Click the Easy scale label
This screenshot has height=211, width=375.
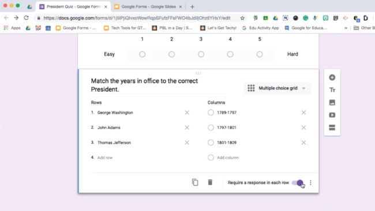pos(109,54)
